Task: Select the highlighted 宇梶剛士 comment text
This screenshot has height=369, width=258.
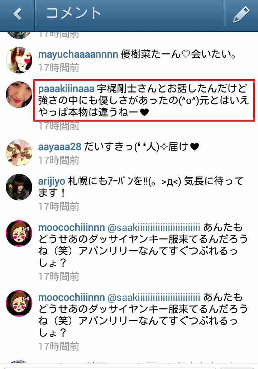Action: pos(144,100)
